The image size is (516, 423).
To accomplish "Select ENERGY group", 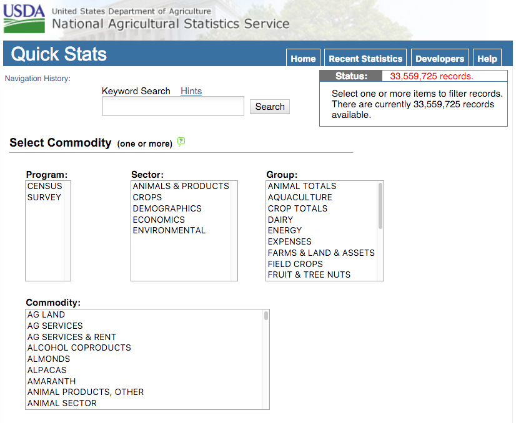I will pos(322,230).
